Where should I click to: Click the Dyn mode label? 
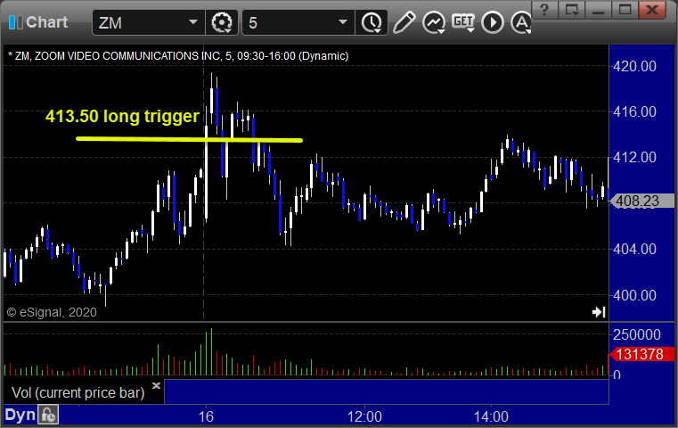[20, 415]
